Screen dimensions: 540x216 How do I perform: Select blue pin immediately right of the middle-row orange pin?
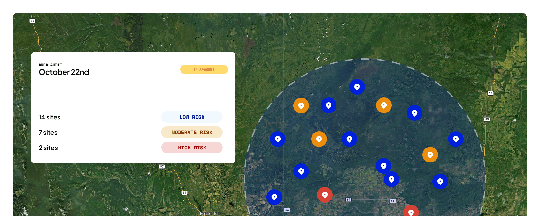tap(349, 139)
